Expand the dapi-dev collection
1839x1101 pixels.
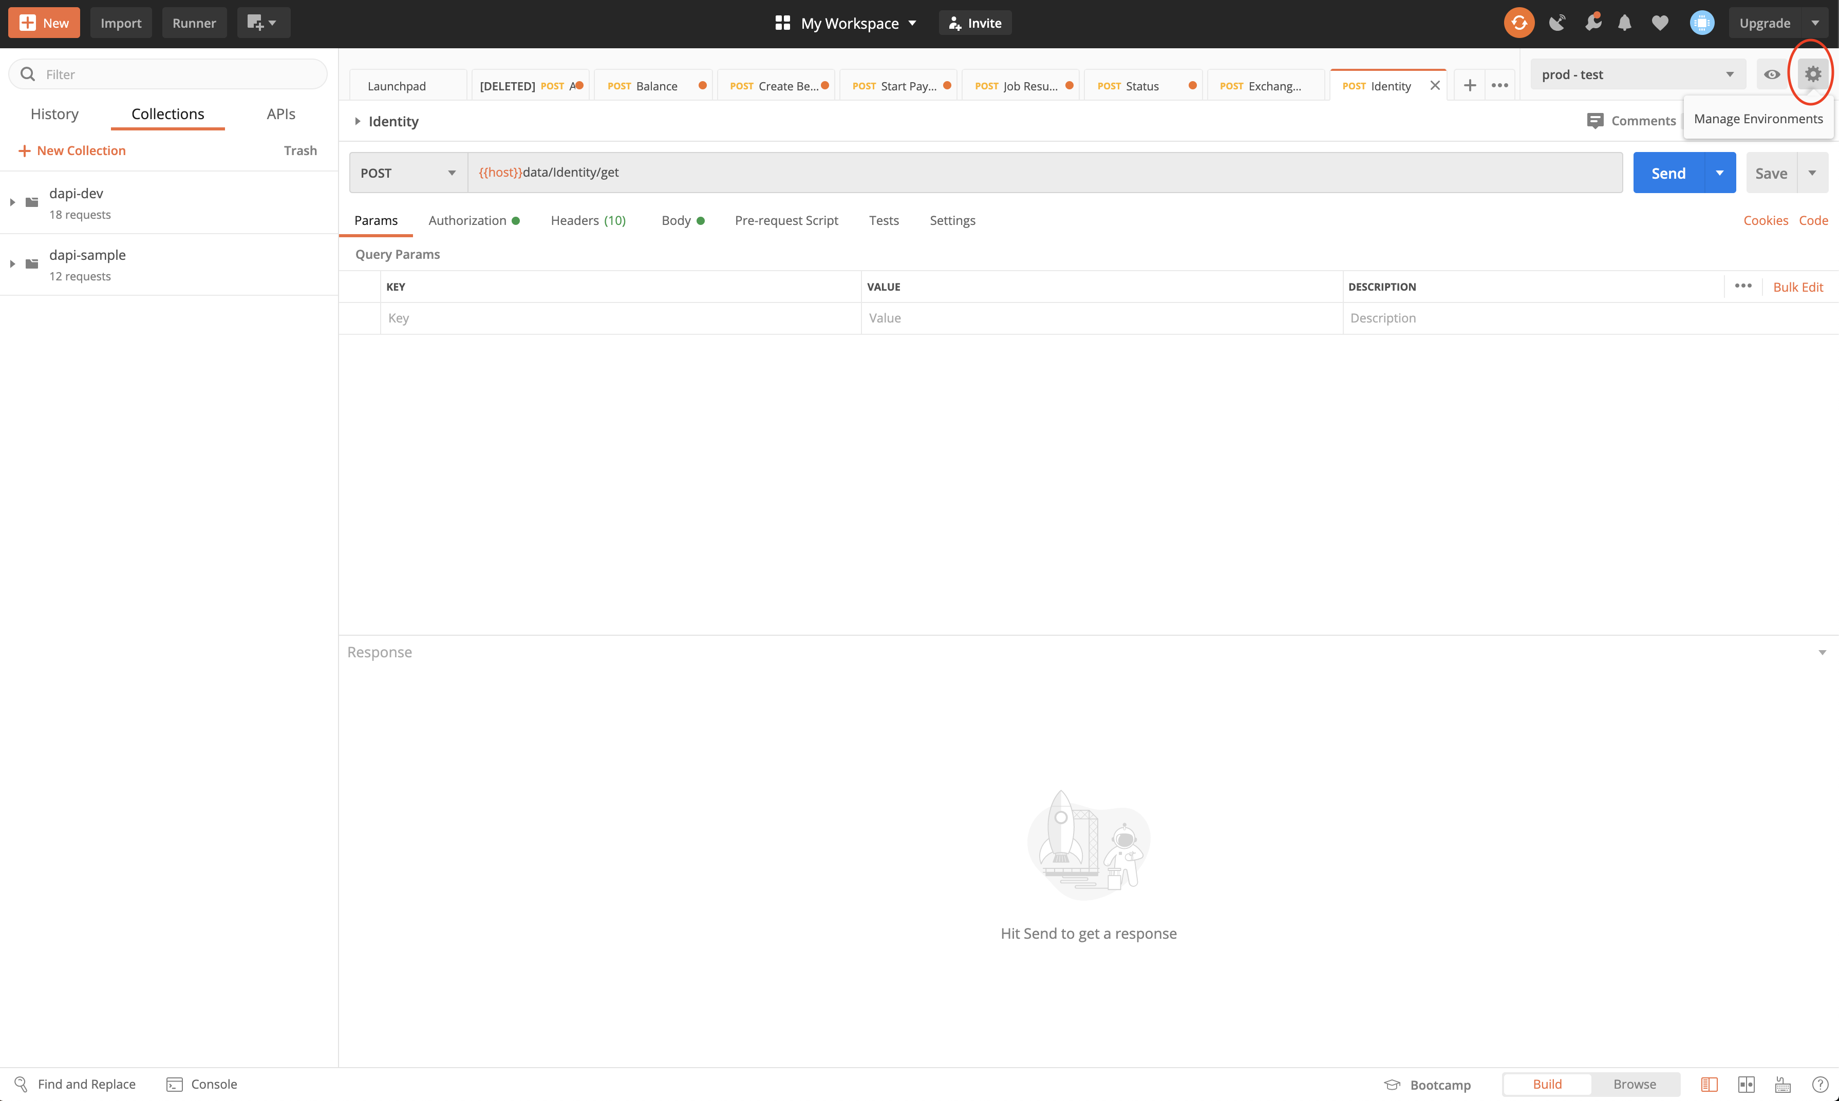13,202
